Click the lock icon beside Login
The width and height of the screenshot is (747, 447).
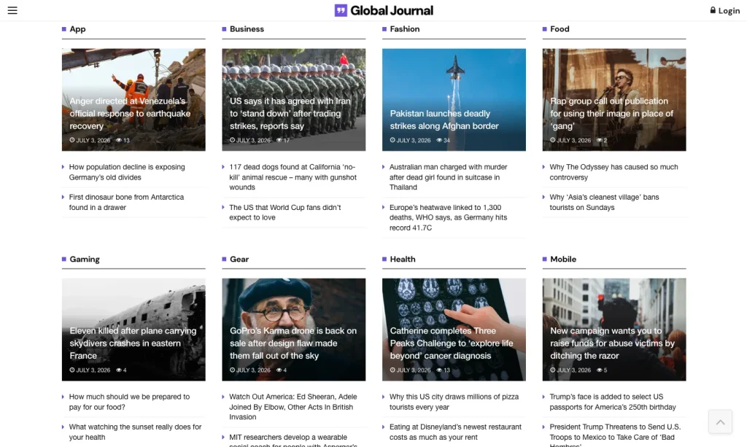click(x=713, y=10)
